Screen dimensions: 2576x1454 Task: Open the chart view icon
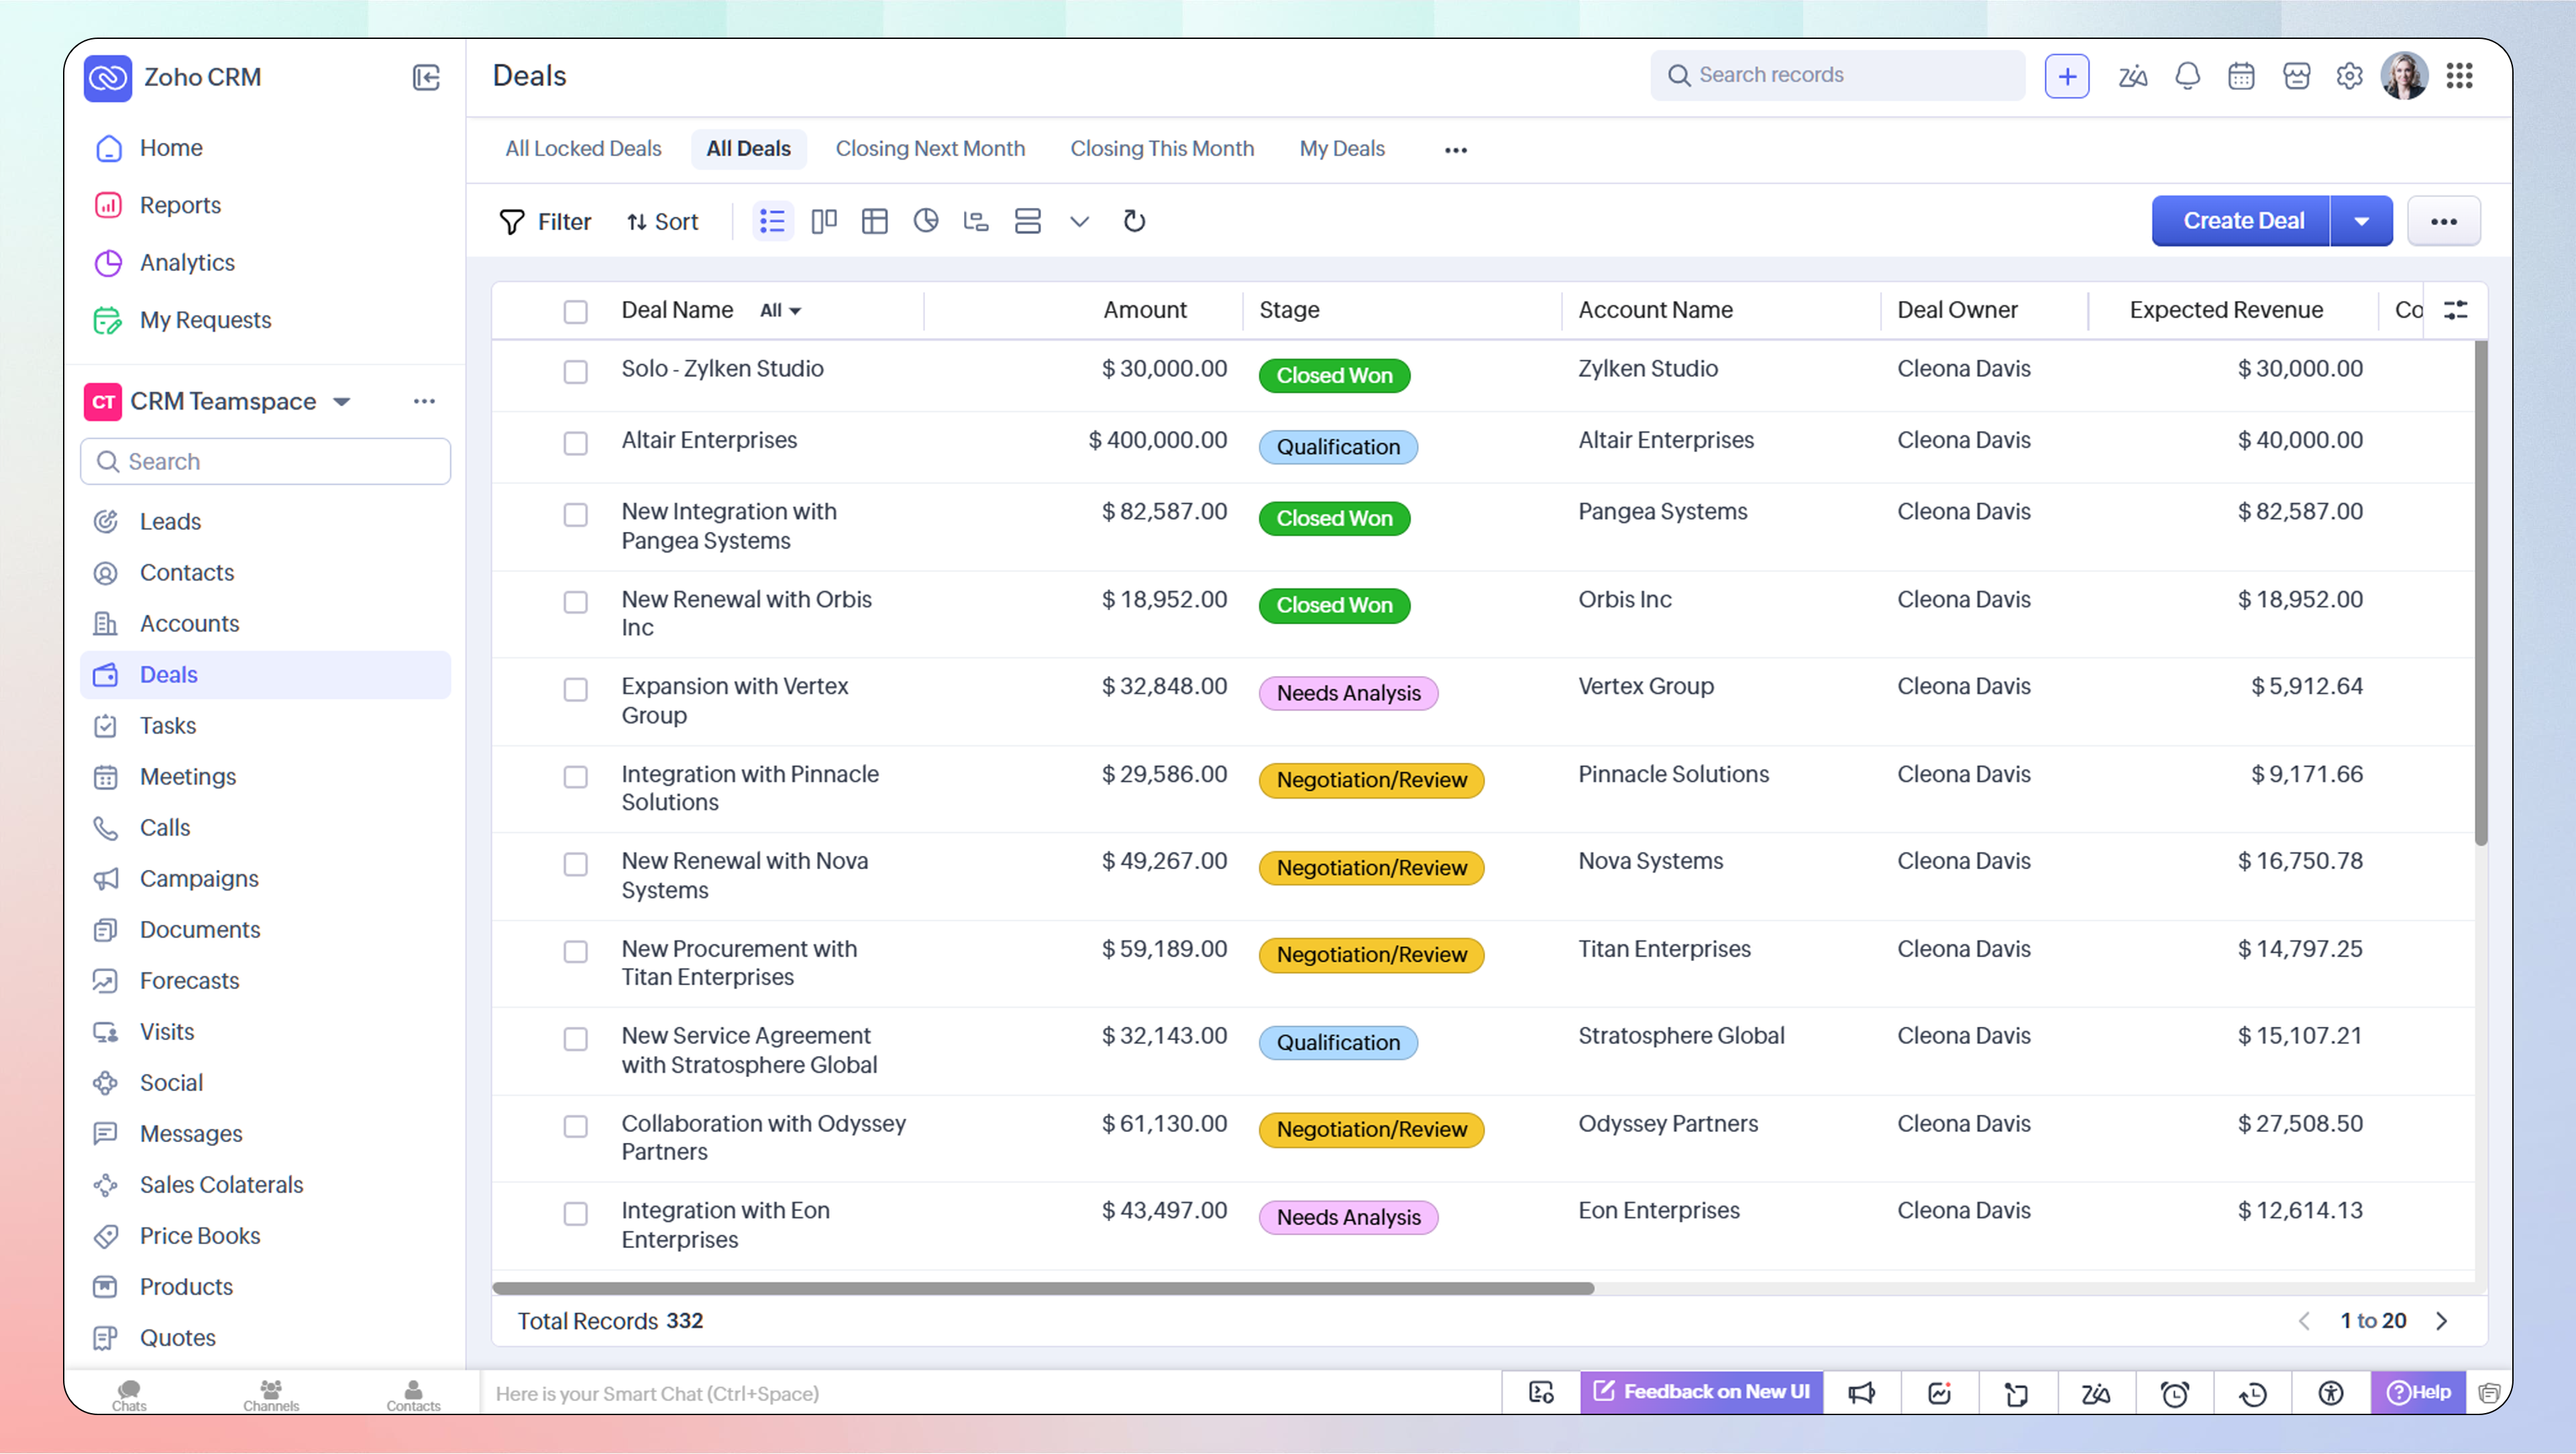point(926,221)
